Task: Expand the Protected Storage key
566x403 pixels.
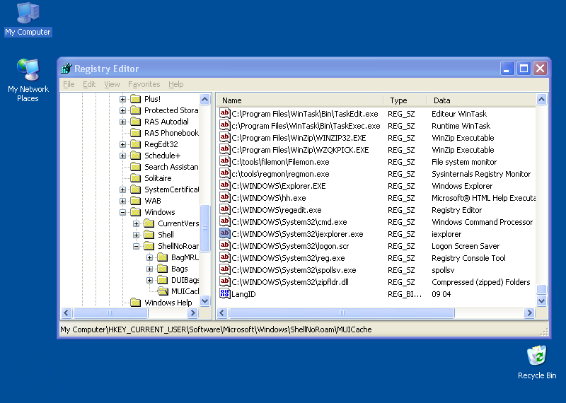Action: [x=122, y=110]
